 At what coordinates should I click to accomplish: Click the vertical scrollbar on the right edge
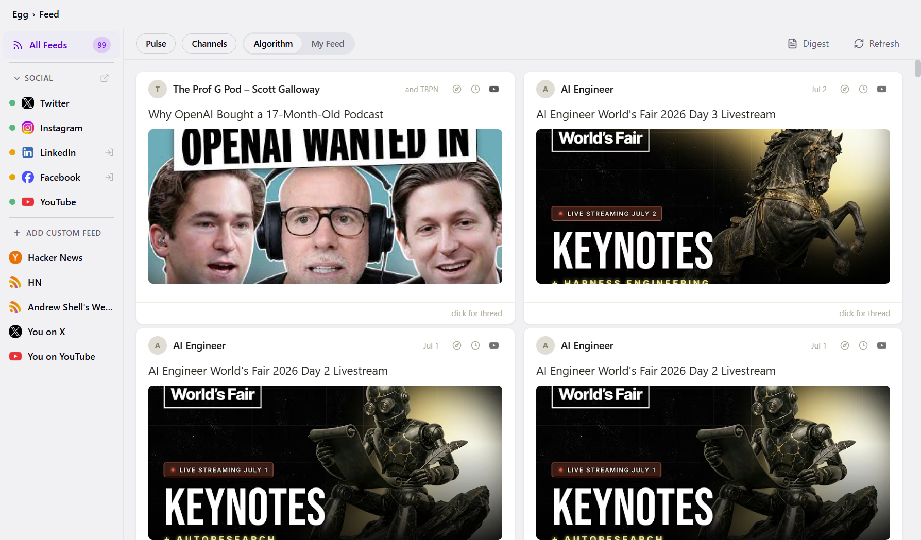[917, 68]
